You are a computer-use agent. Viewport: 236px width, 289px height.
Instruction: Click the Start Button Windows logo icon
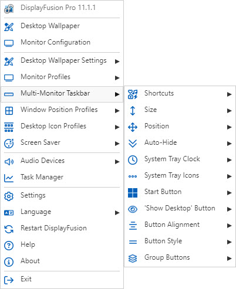click(x=133, y=193)
